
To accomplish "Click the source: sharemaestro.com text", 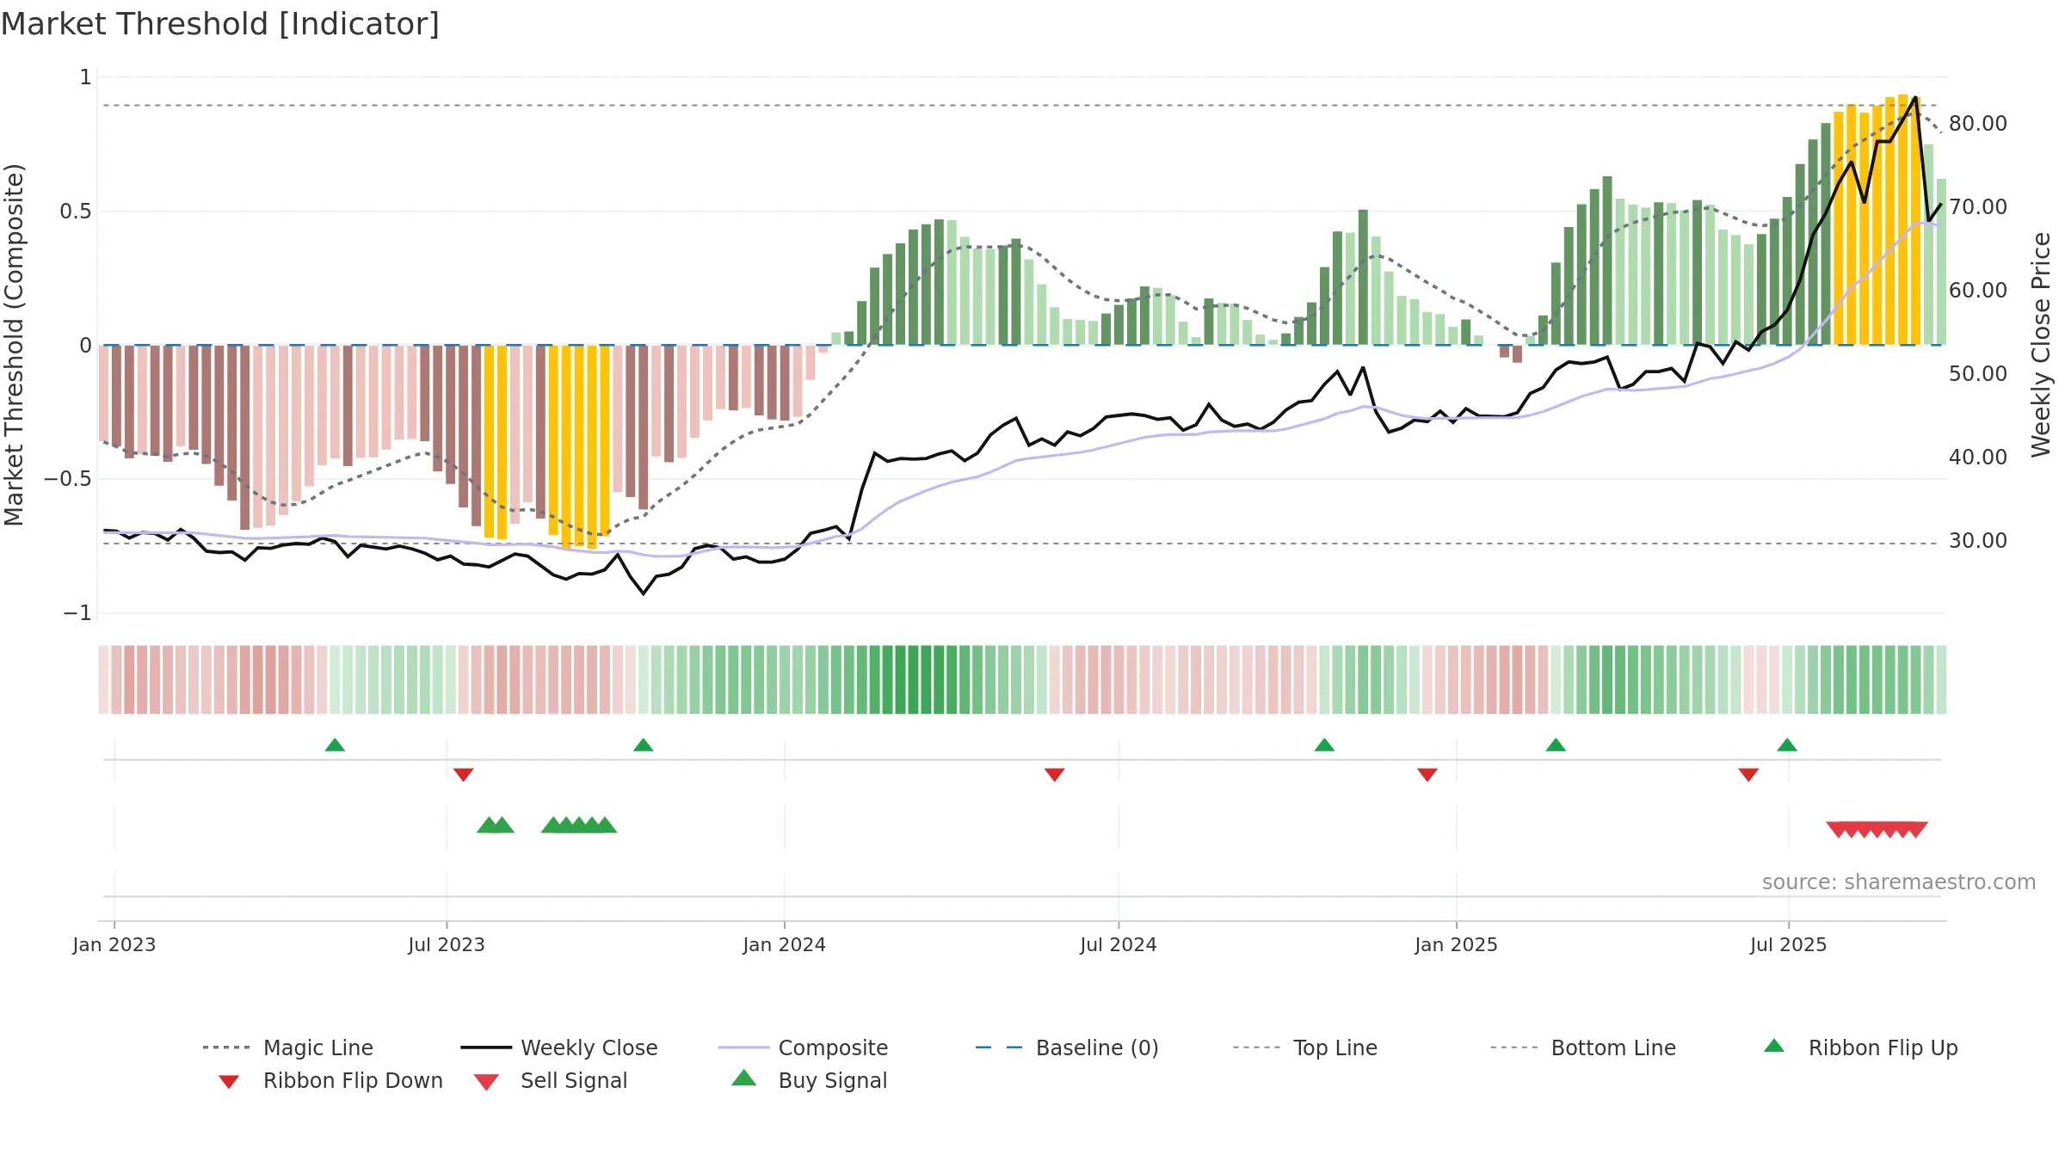I will [1899, 882].
